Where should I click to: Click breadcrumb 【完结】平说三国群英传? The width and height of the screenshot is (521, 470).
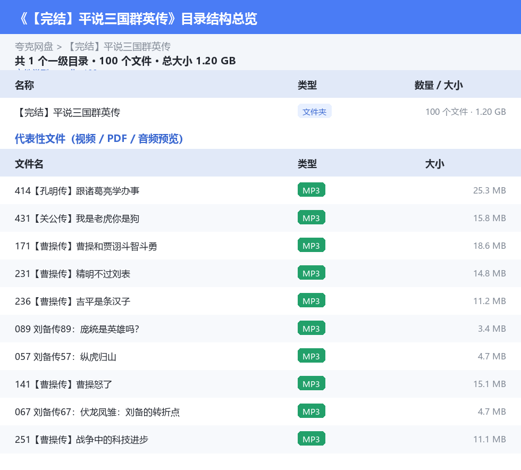[x=119, y=47]
